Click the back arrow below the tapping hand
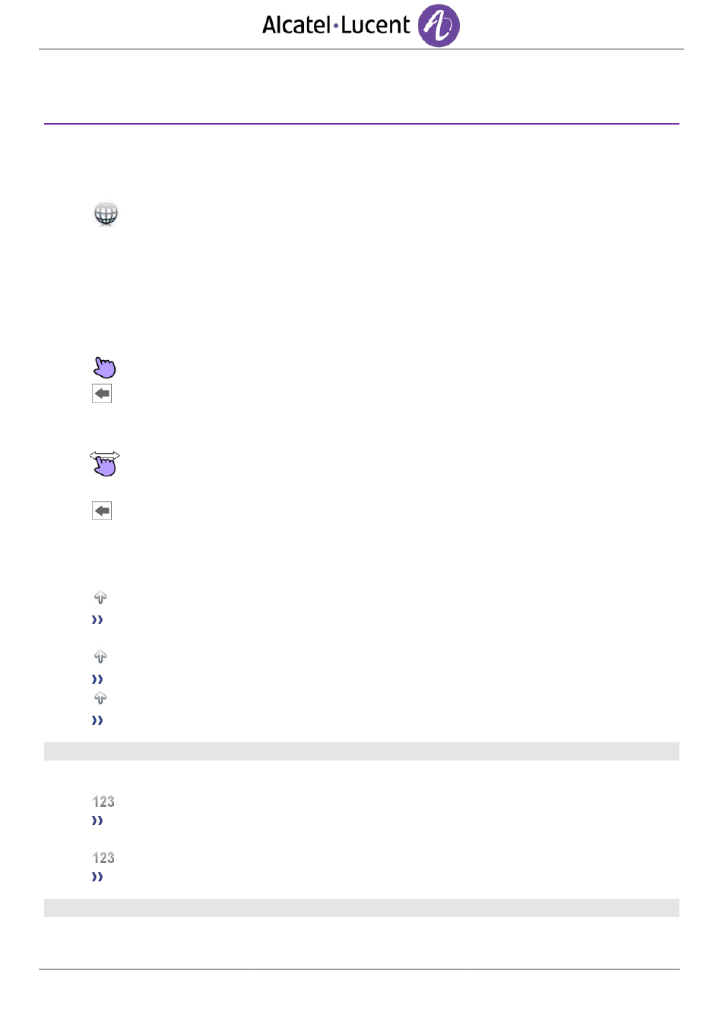The image size is (722, 1028). [102, 394]
